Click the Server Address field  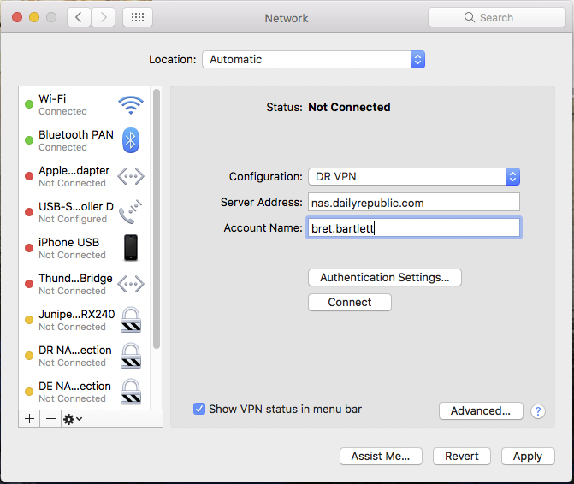(413, 203)
